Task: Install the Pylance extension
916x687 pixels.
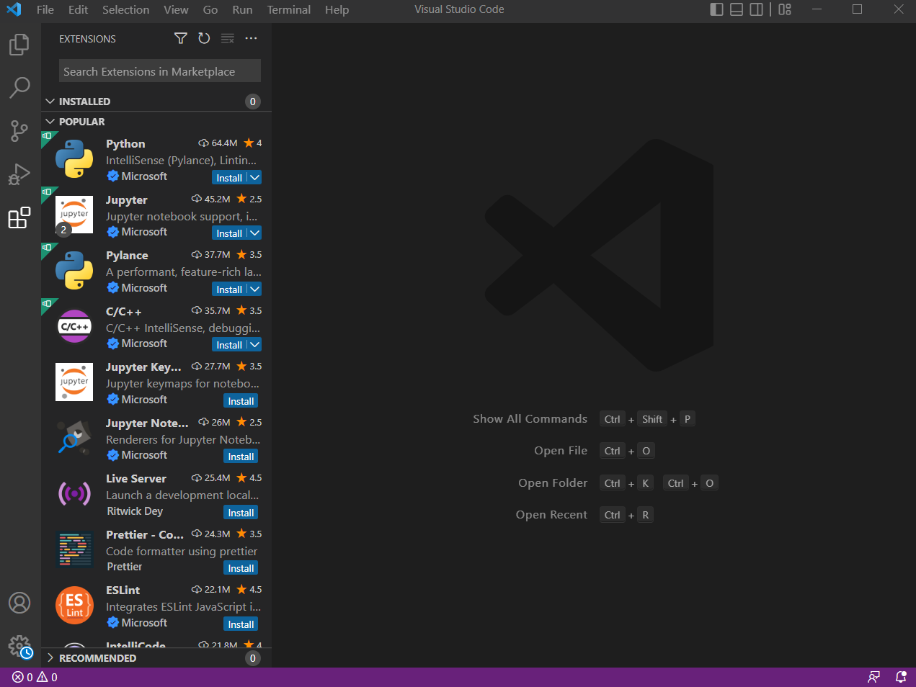Action: 229,289
